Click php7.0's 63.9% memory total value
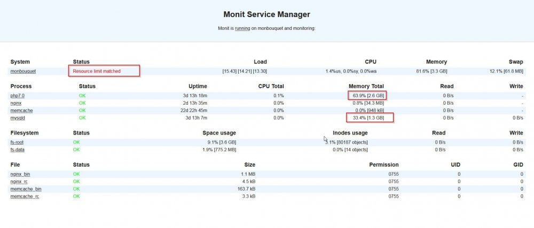Image resolution: width=534 pixels, height=228 pixels. pos(368,96)
